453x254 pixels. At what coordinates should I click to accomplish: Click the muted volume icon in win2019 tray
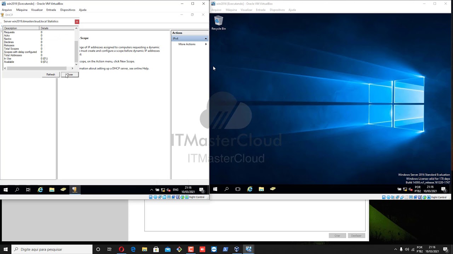click(x=168, y=190)
